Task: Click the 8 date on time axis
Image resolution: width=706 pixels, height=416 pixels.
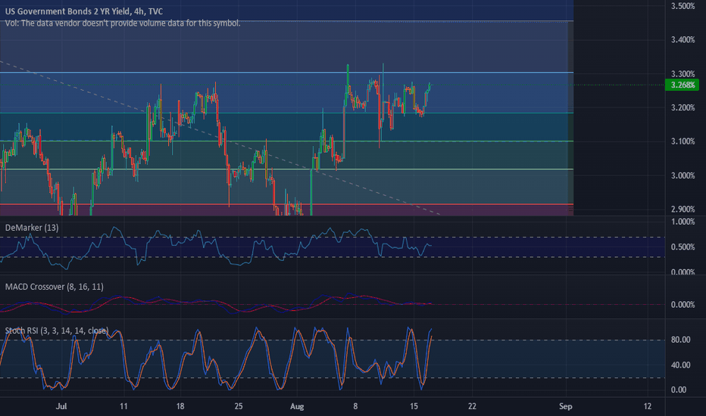Action: (x=355, y=406)
